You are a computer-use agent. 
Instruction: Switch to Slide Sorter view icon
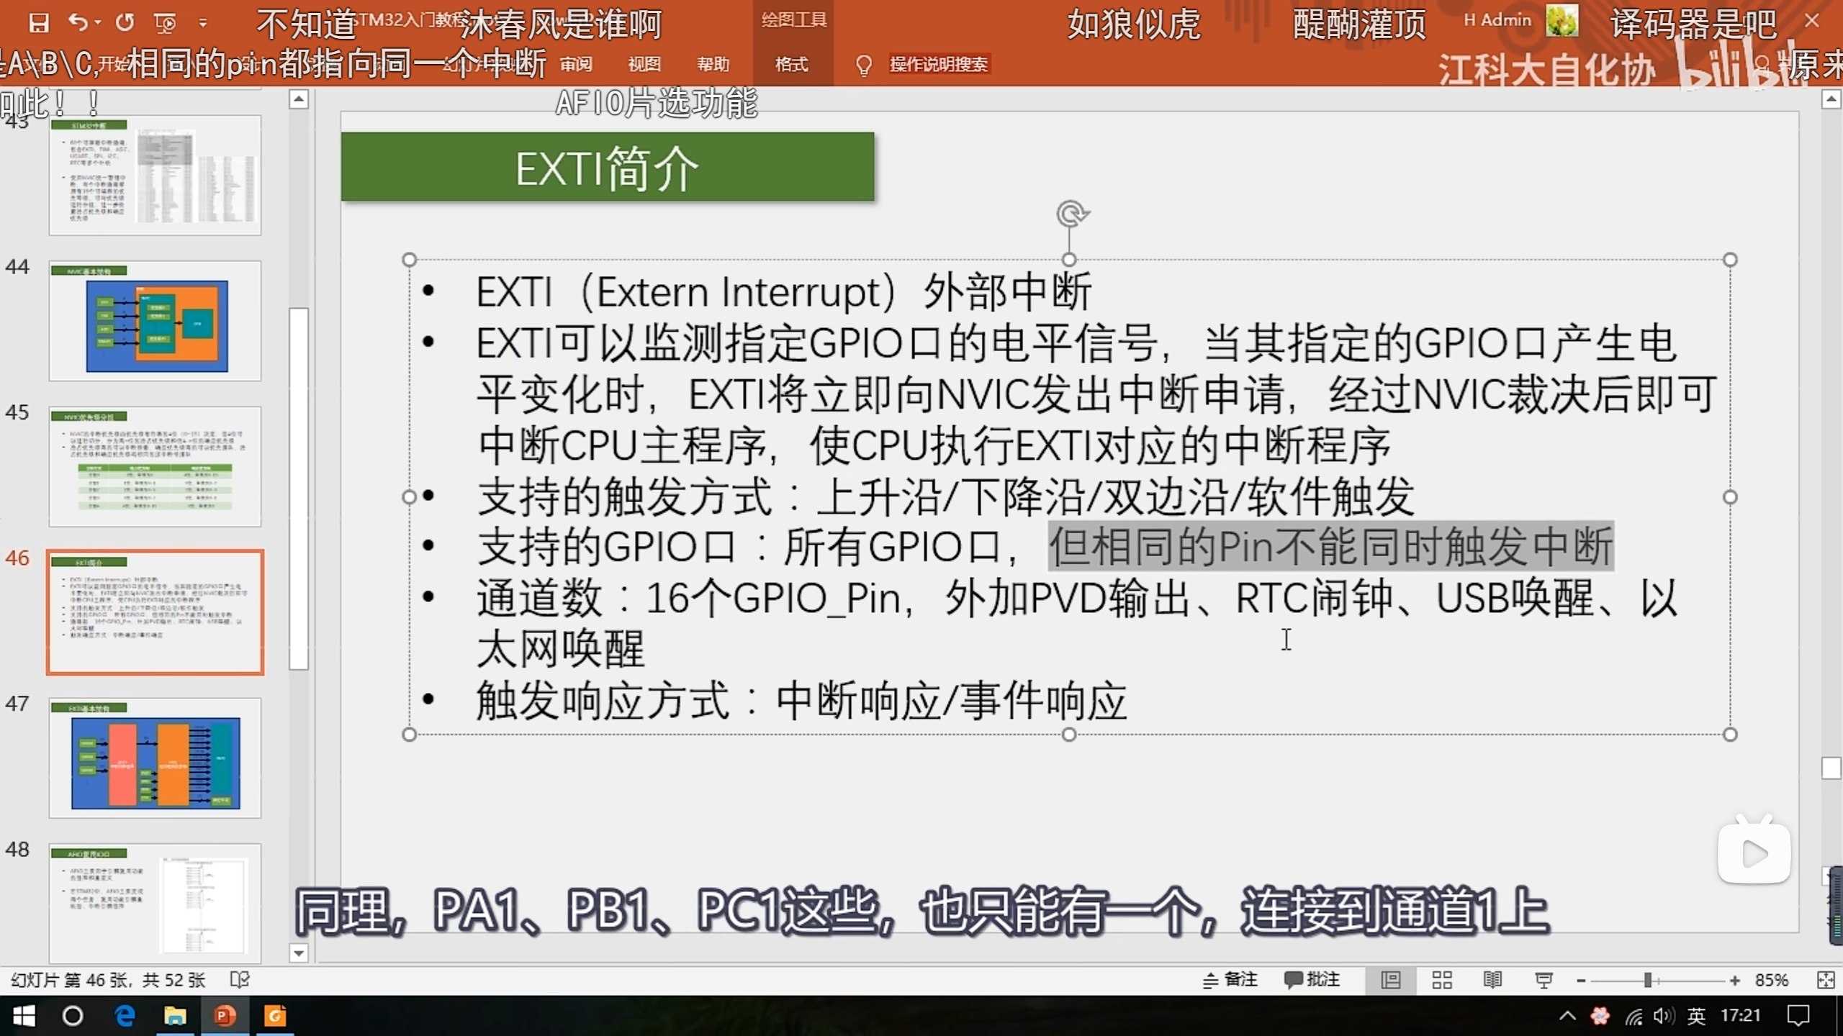click(1441, 980)
